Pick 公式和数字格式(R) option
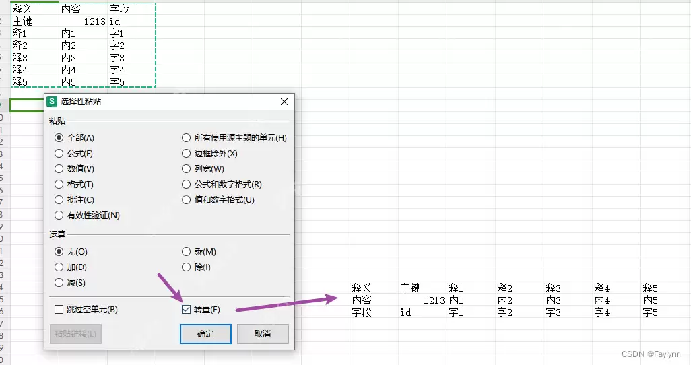This screenshot has height=365, width=691. [222, 185]
